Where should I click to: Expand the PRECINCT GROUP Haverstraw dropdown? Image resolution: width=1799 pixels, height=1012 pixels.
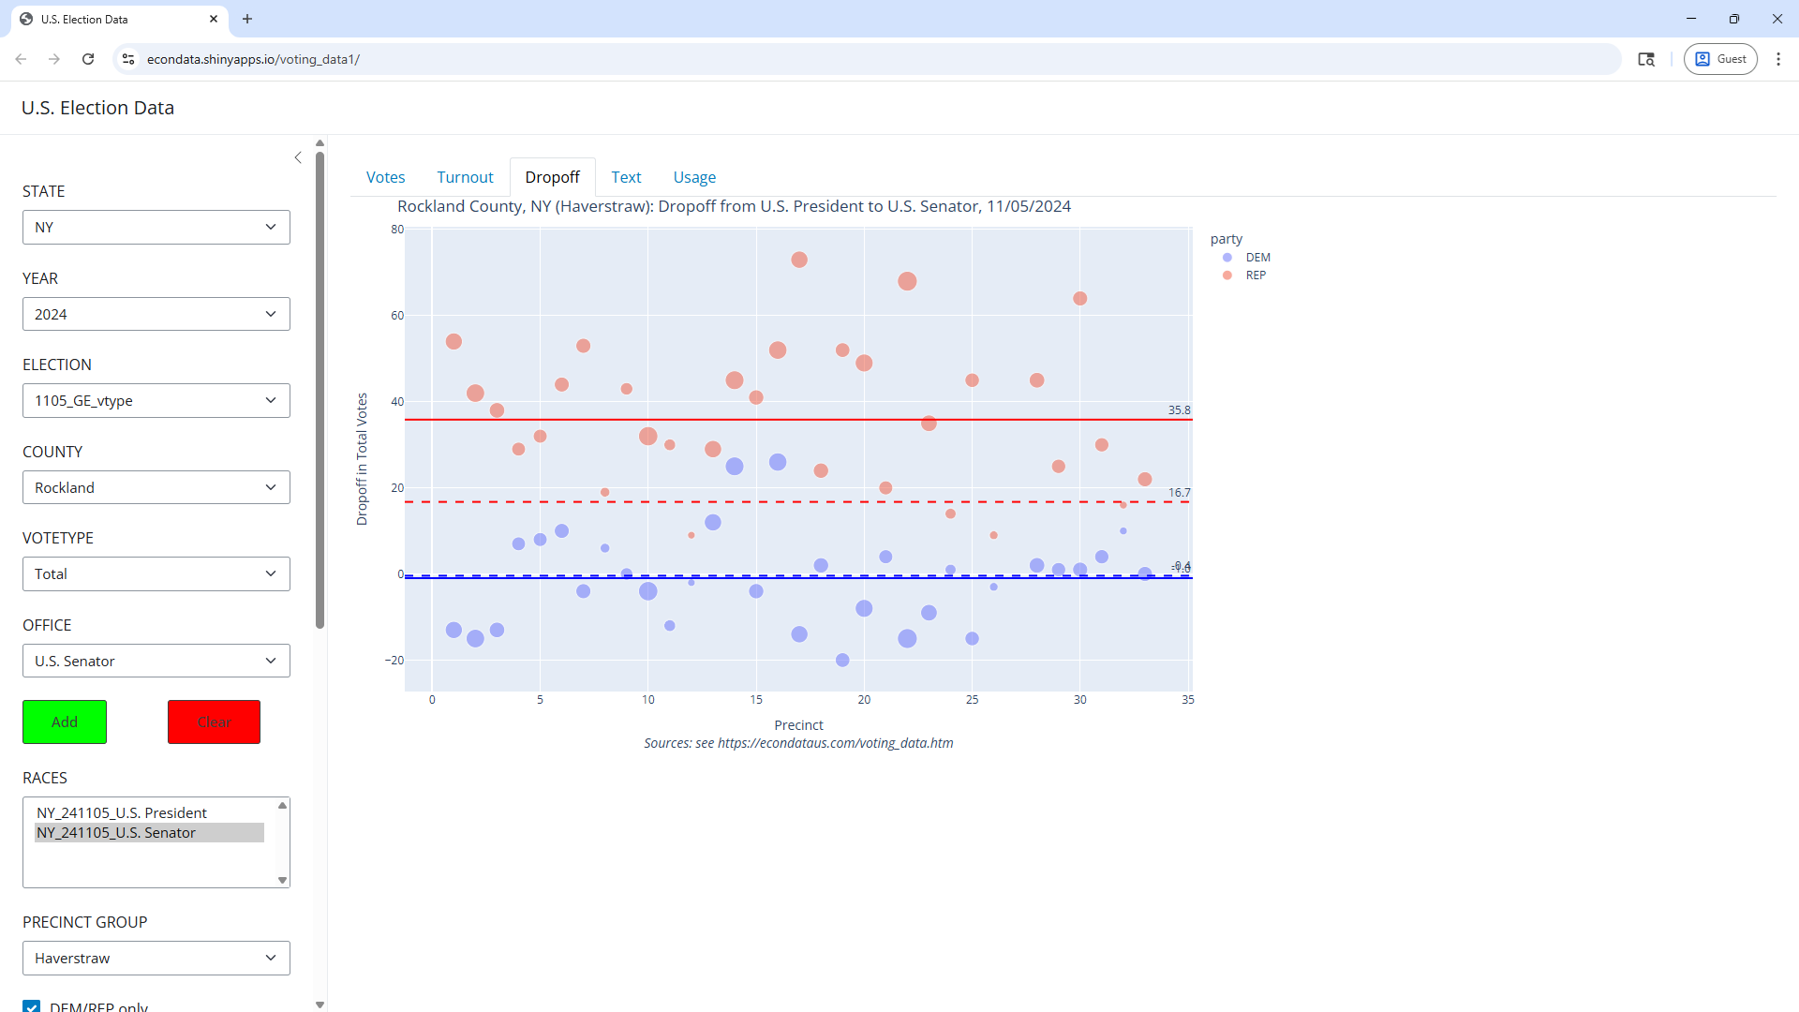pyautogui.click(x=156, y=958)
